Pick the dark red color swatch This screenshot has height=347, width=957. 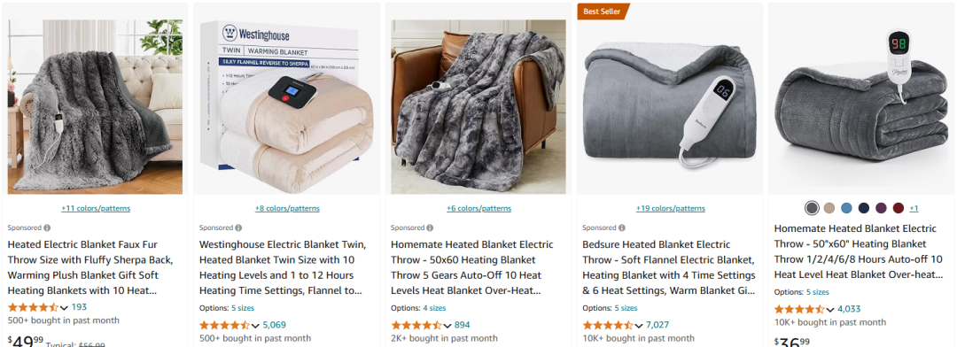(898, 208)
